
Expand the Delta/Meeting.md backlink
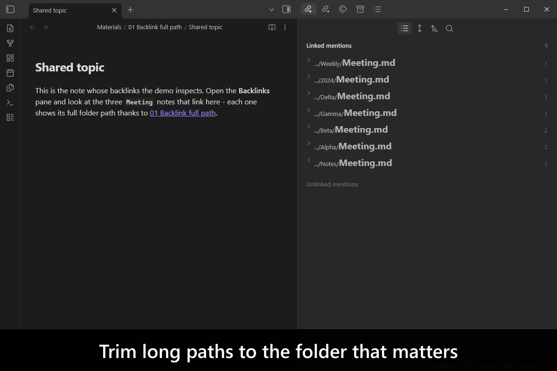pos(309,93)
